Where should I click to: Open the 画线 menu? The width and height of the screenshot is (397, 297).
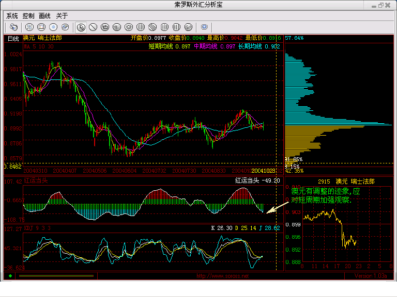tap(45, 15)
